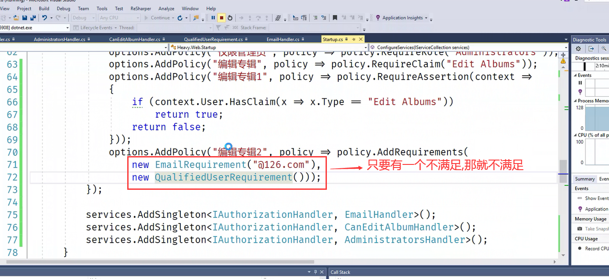Open the Team menu
Image resolution: width=609 pixels, height=279 pixels.
tap(83, 8)
